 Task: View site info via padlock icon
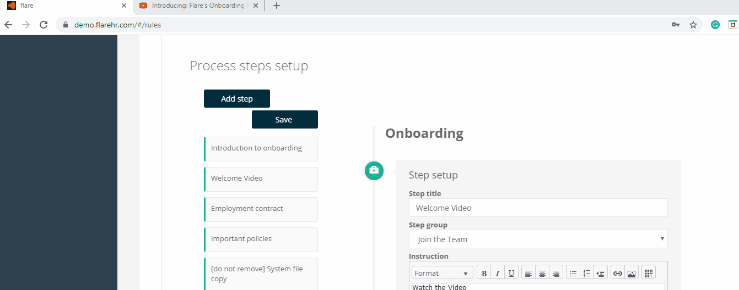point(66,25)
